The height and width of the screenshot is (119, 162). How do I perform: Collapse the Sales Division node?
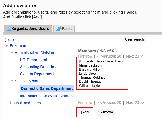click(x=12, y=81)
